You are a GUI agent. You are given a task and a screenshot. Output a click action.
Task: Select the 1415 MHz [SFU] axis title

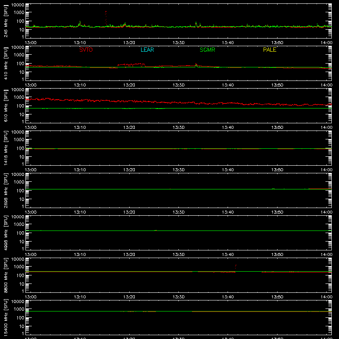tap(6, 148)
